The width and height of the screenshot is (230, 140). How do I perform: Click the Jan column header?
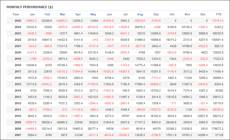(x=32, y=14)
